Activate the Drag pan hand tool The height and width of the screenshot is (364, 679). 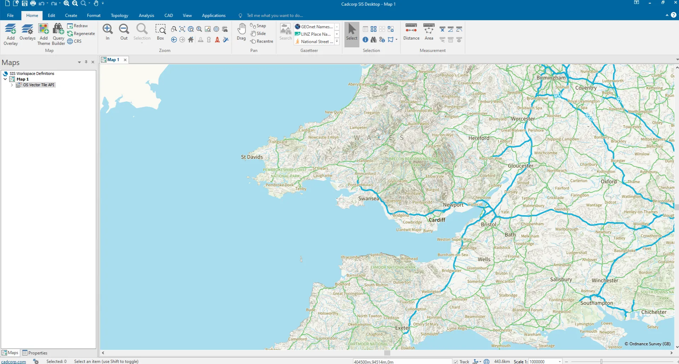tap(241, 32)
